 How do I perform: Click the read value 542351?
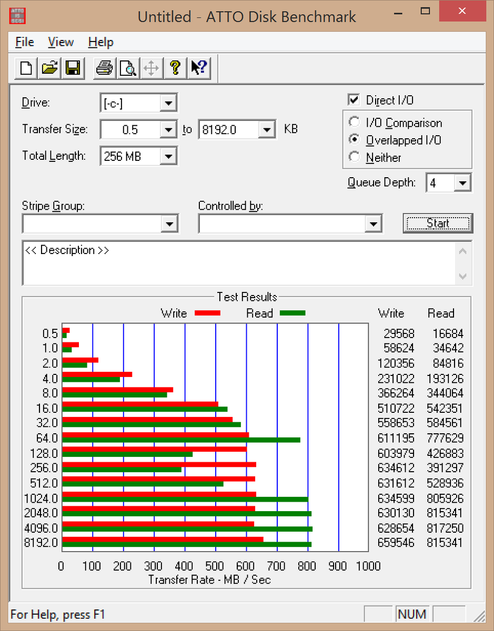click(x=445, y=409)
